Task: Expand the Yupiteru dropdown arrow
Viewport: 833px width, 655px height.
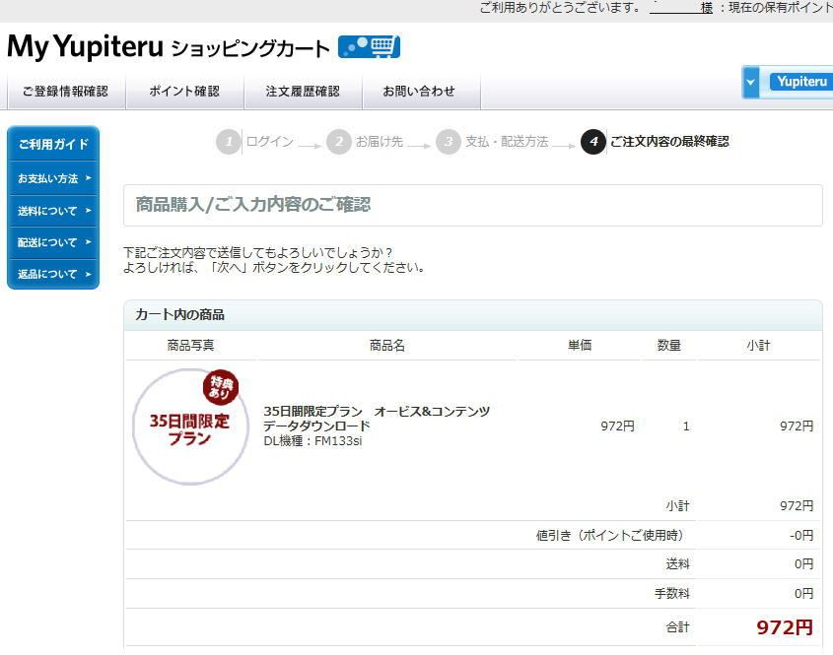Action: point(750,83)
